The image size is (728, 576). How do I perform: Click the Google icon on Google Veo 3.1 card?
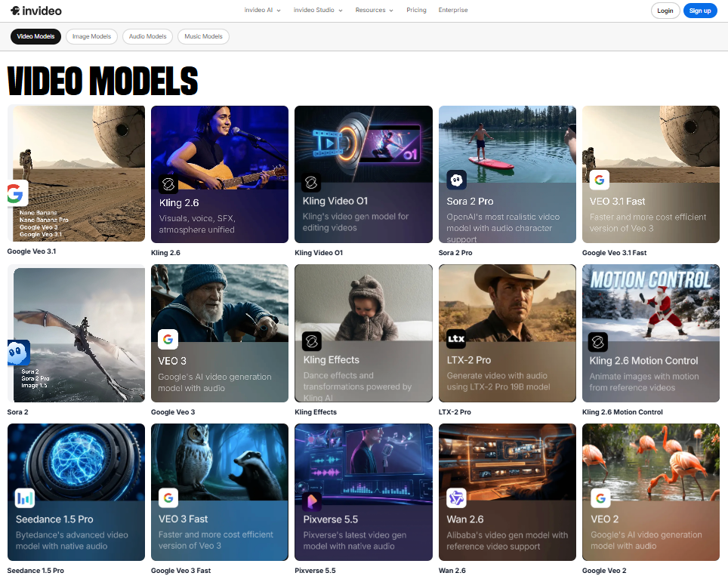[17, 193]
